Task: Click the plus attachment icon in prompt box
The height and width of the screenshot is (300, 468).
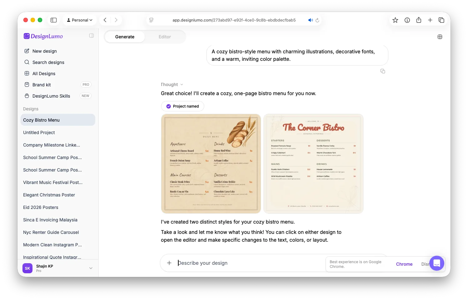Action: click(169, 263)
